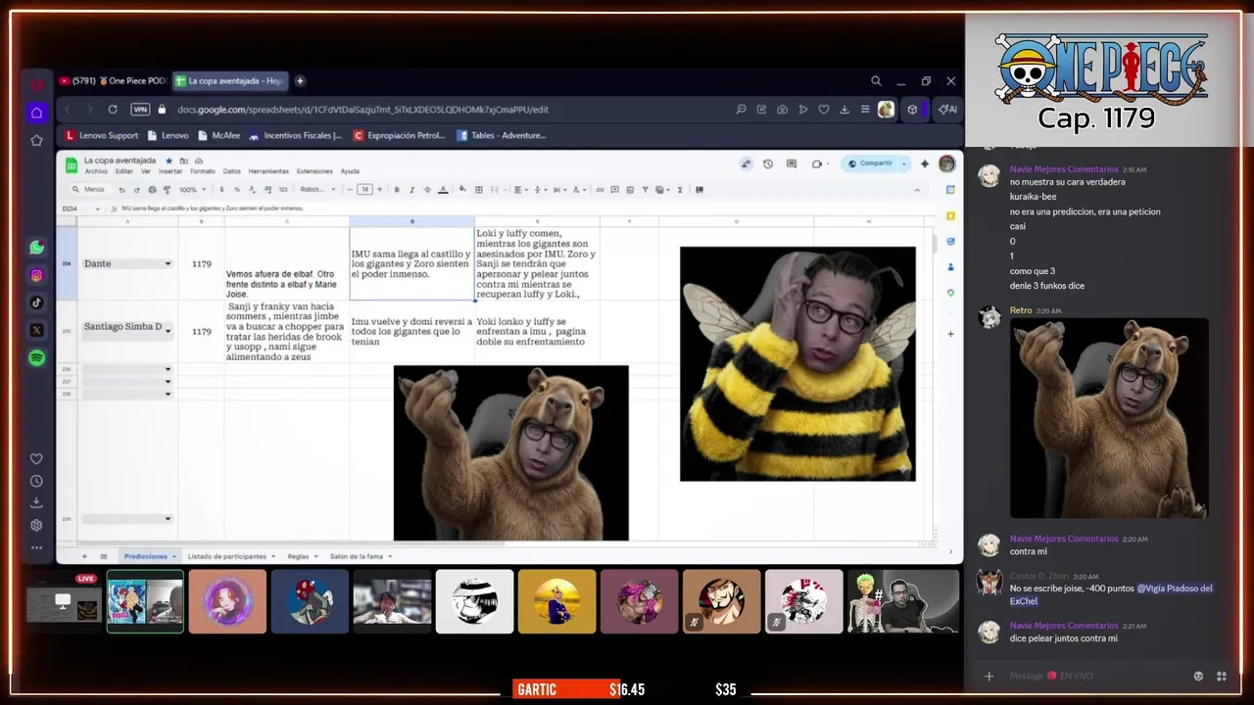Click the browser tab search magnifier

pyautogui.click(x=876, y=81)
